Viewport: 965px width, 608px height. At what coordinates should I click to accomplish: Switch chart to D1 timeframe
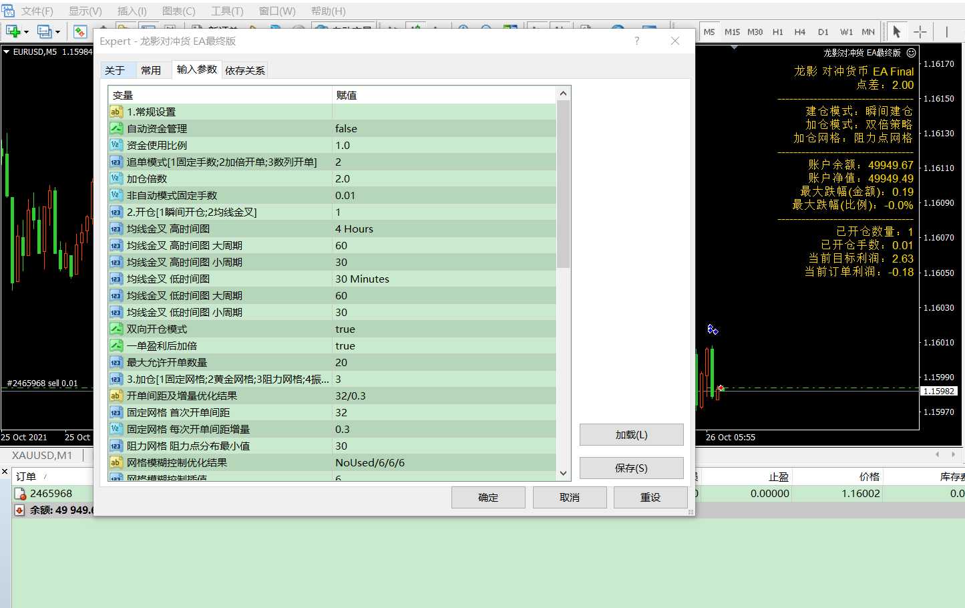coord(823,31)
